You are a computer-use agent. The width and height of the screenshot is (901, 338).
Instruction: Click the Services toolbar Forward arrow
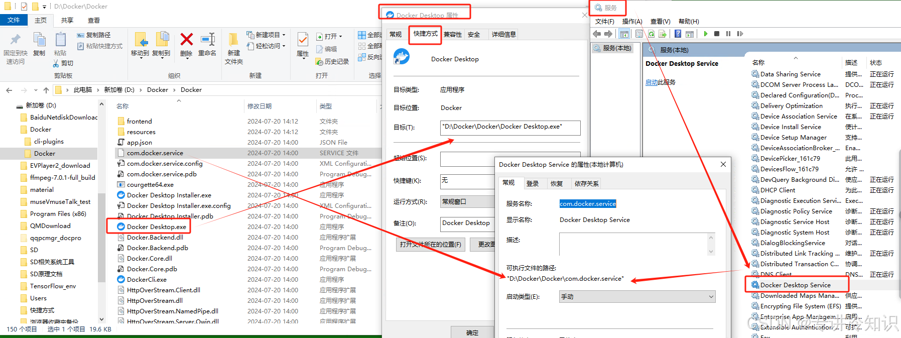pyautogui.click(x=608, y=34)
